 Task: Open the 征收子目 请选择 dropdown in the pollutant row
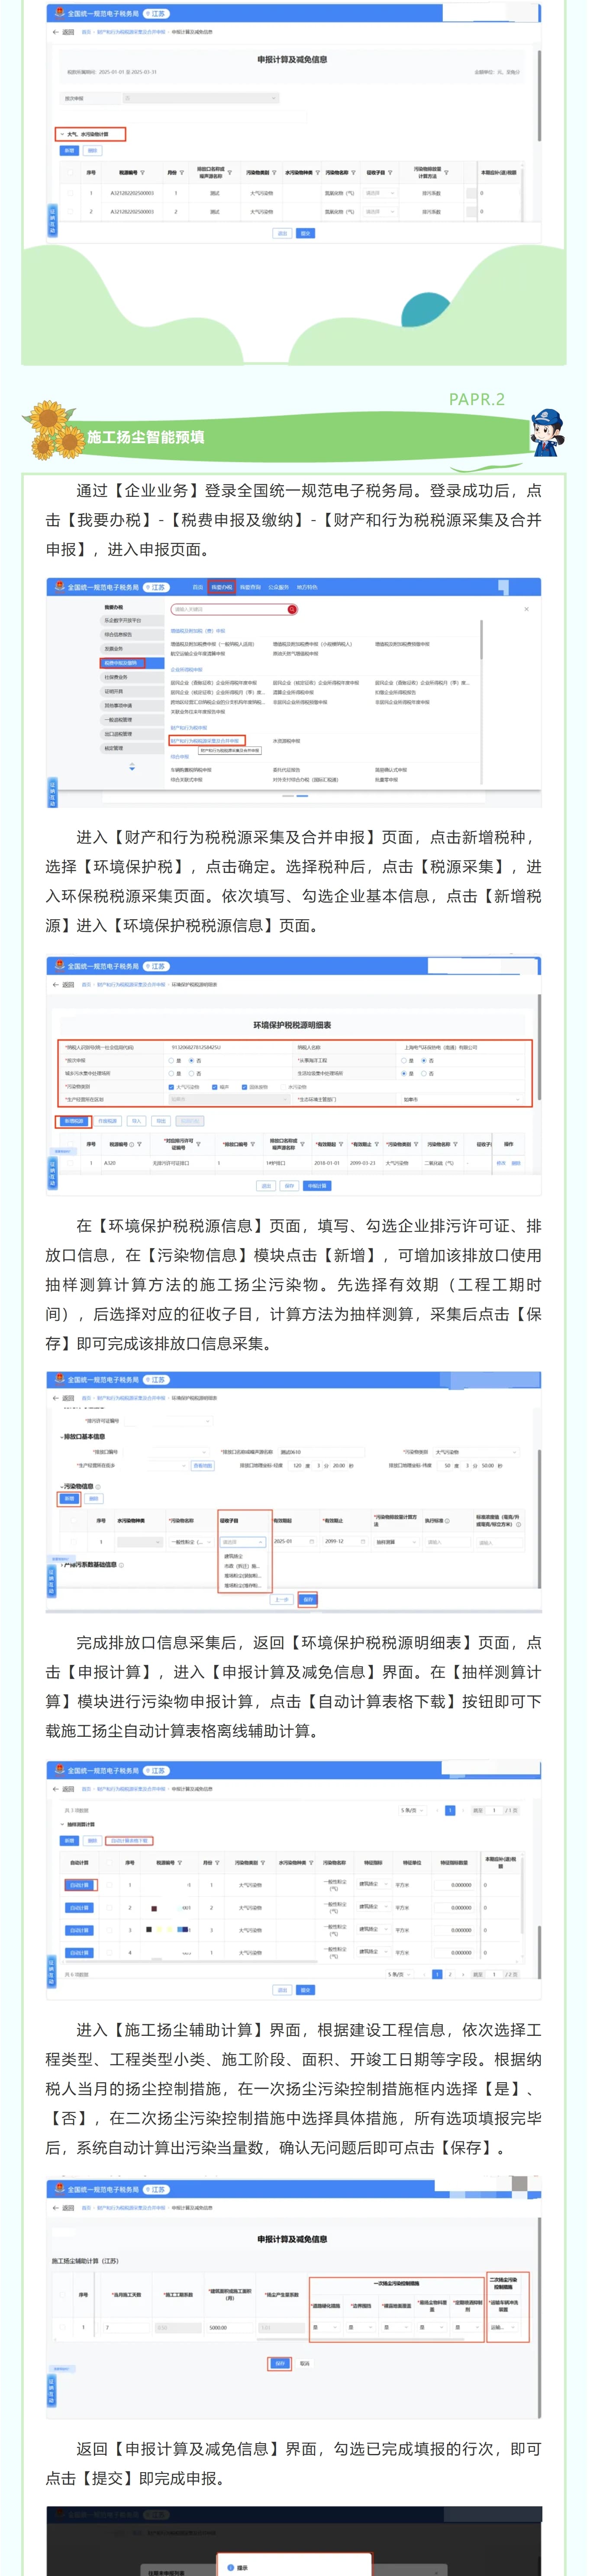243,1541
